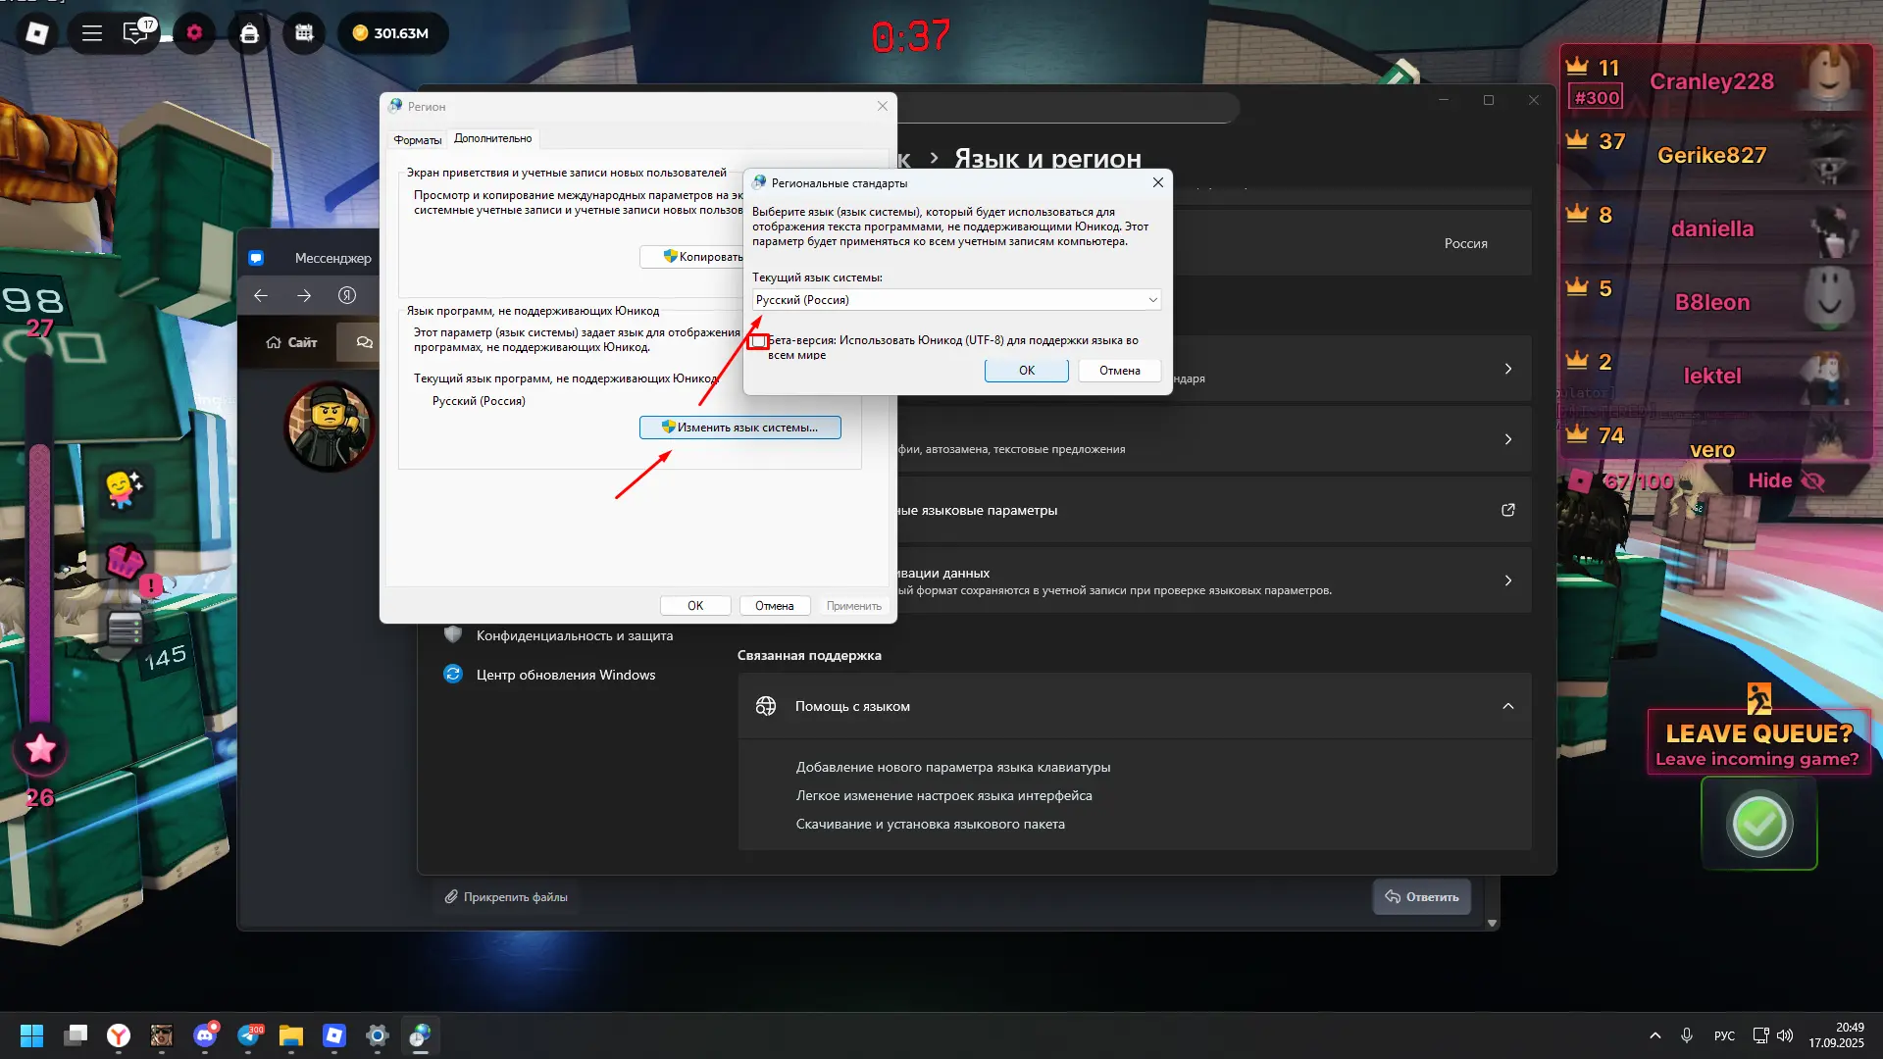Screen dimensions: 1883x1059
Task: Open the calendar icon in top bar
Action: (x=304, y=33)
